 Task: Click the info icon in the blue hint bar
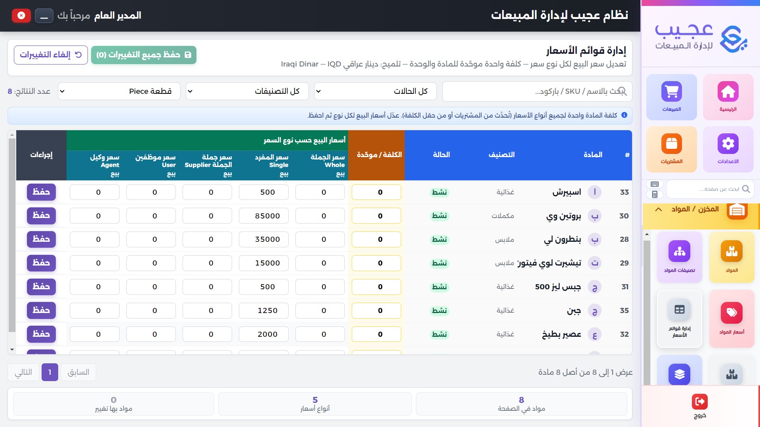[624, 115]
